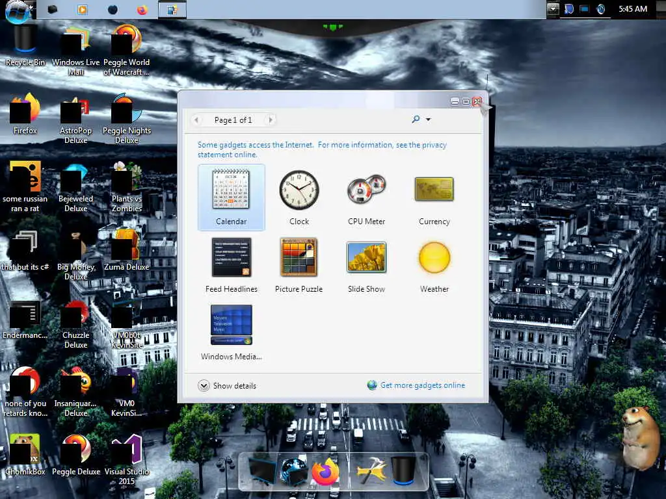
Task: Select VM0b0t KevinSite desktop icon
Action: tap(127, 327)
